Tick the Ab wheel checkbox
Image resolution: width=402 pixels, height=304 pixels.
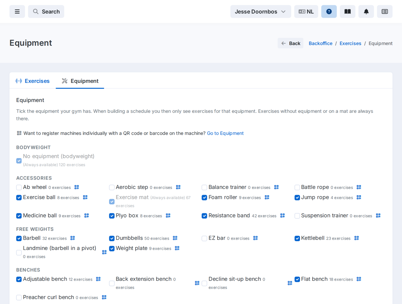click(x=19, y=187)
